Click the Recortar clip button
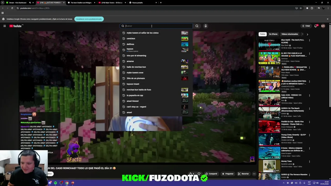331x186 pixels. [243, 174]
